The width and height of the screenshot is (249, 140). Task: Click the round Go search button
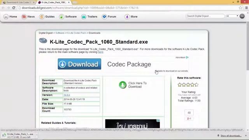(242, 16)
